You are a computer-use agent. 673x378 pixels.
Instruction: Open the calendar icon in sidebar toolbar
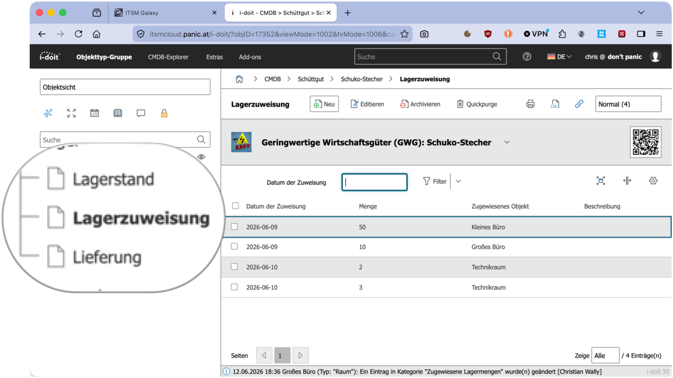tap(94, 113)
